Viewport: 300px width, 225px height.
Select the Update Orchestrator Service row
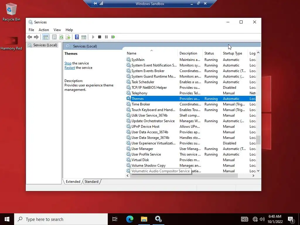coord(191,121)
